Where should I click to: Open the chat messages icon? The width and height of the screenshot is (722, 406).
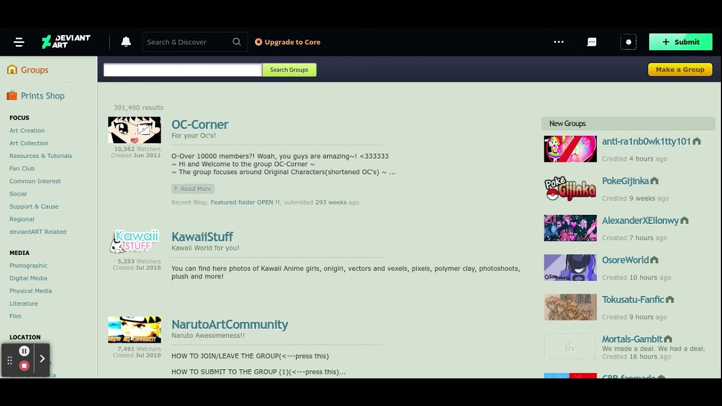592,42
